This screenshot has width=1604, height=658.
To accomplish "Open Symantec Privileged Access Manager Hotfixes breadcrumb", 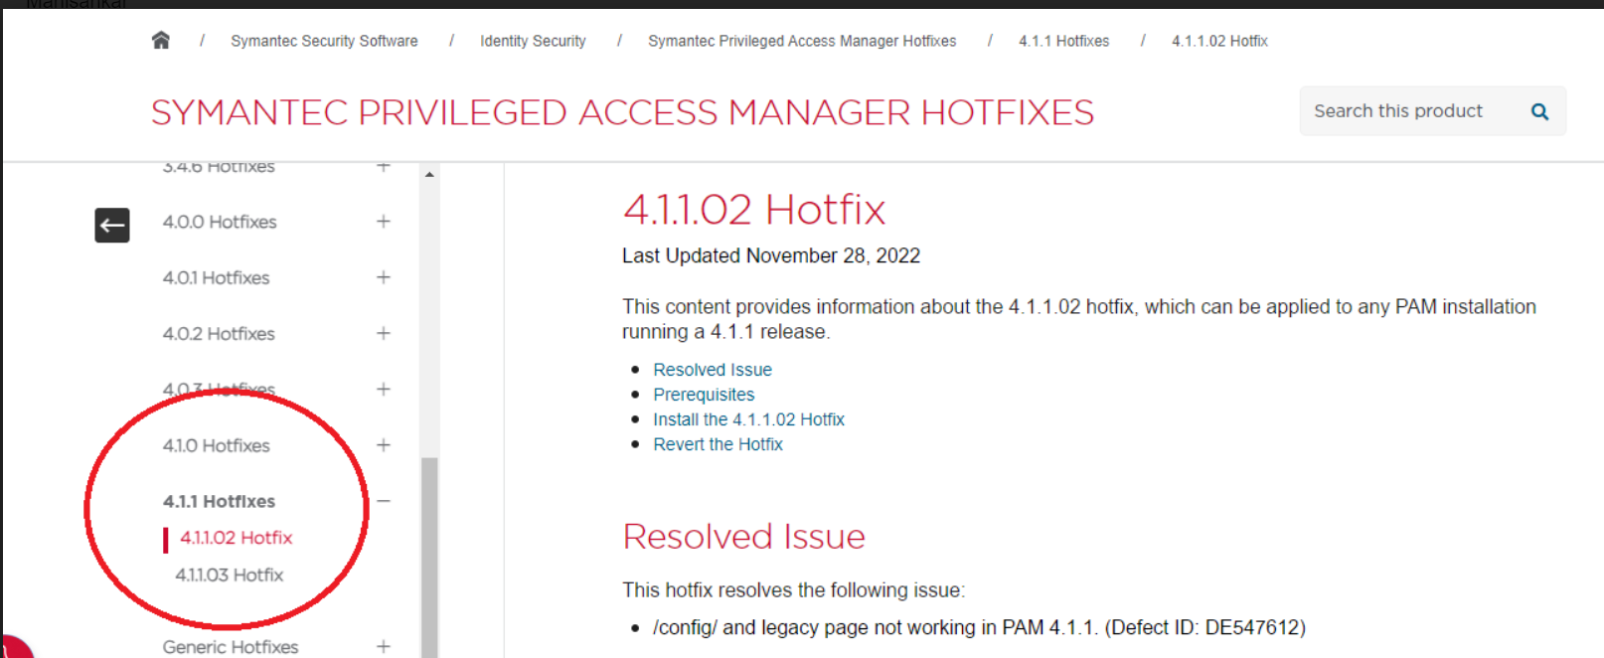I will click(x=802, y=41).
